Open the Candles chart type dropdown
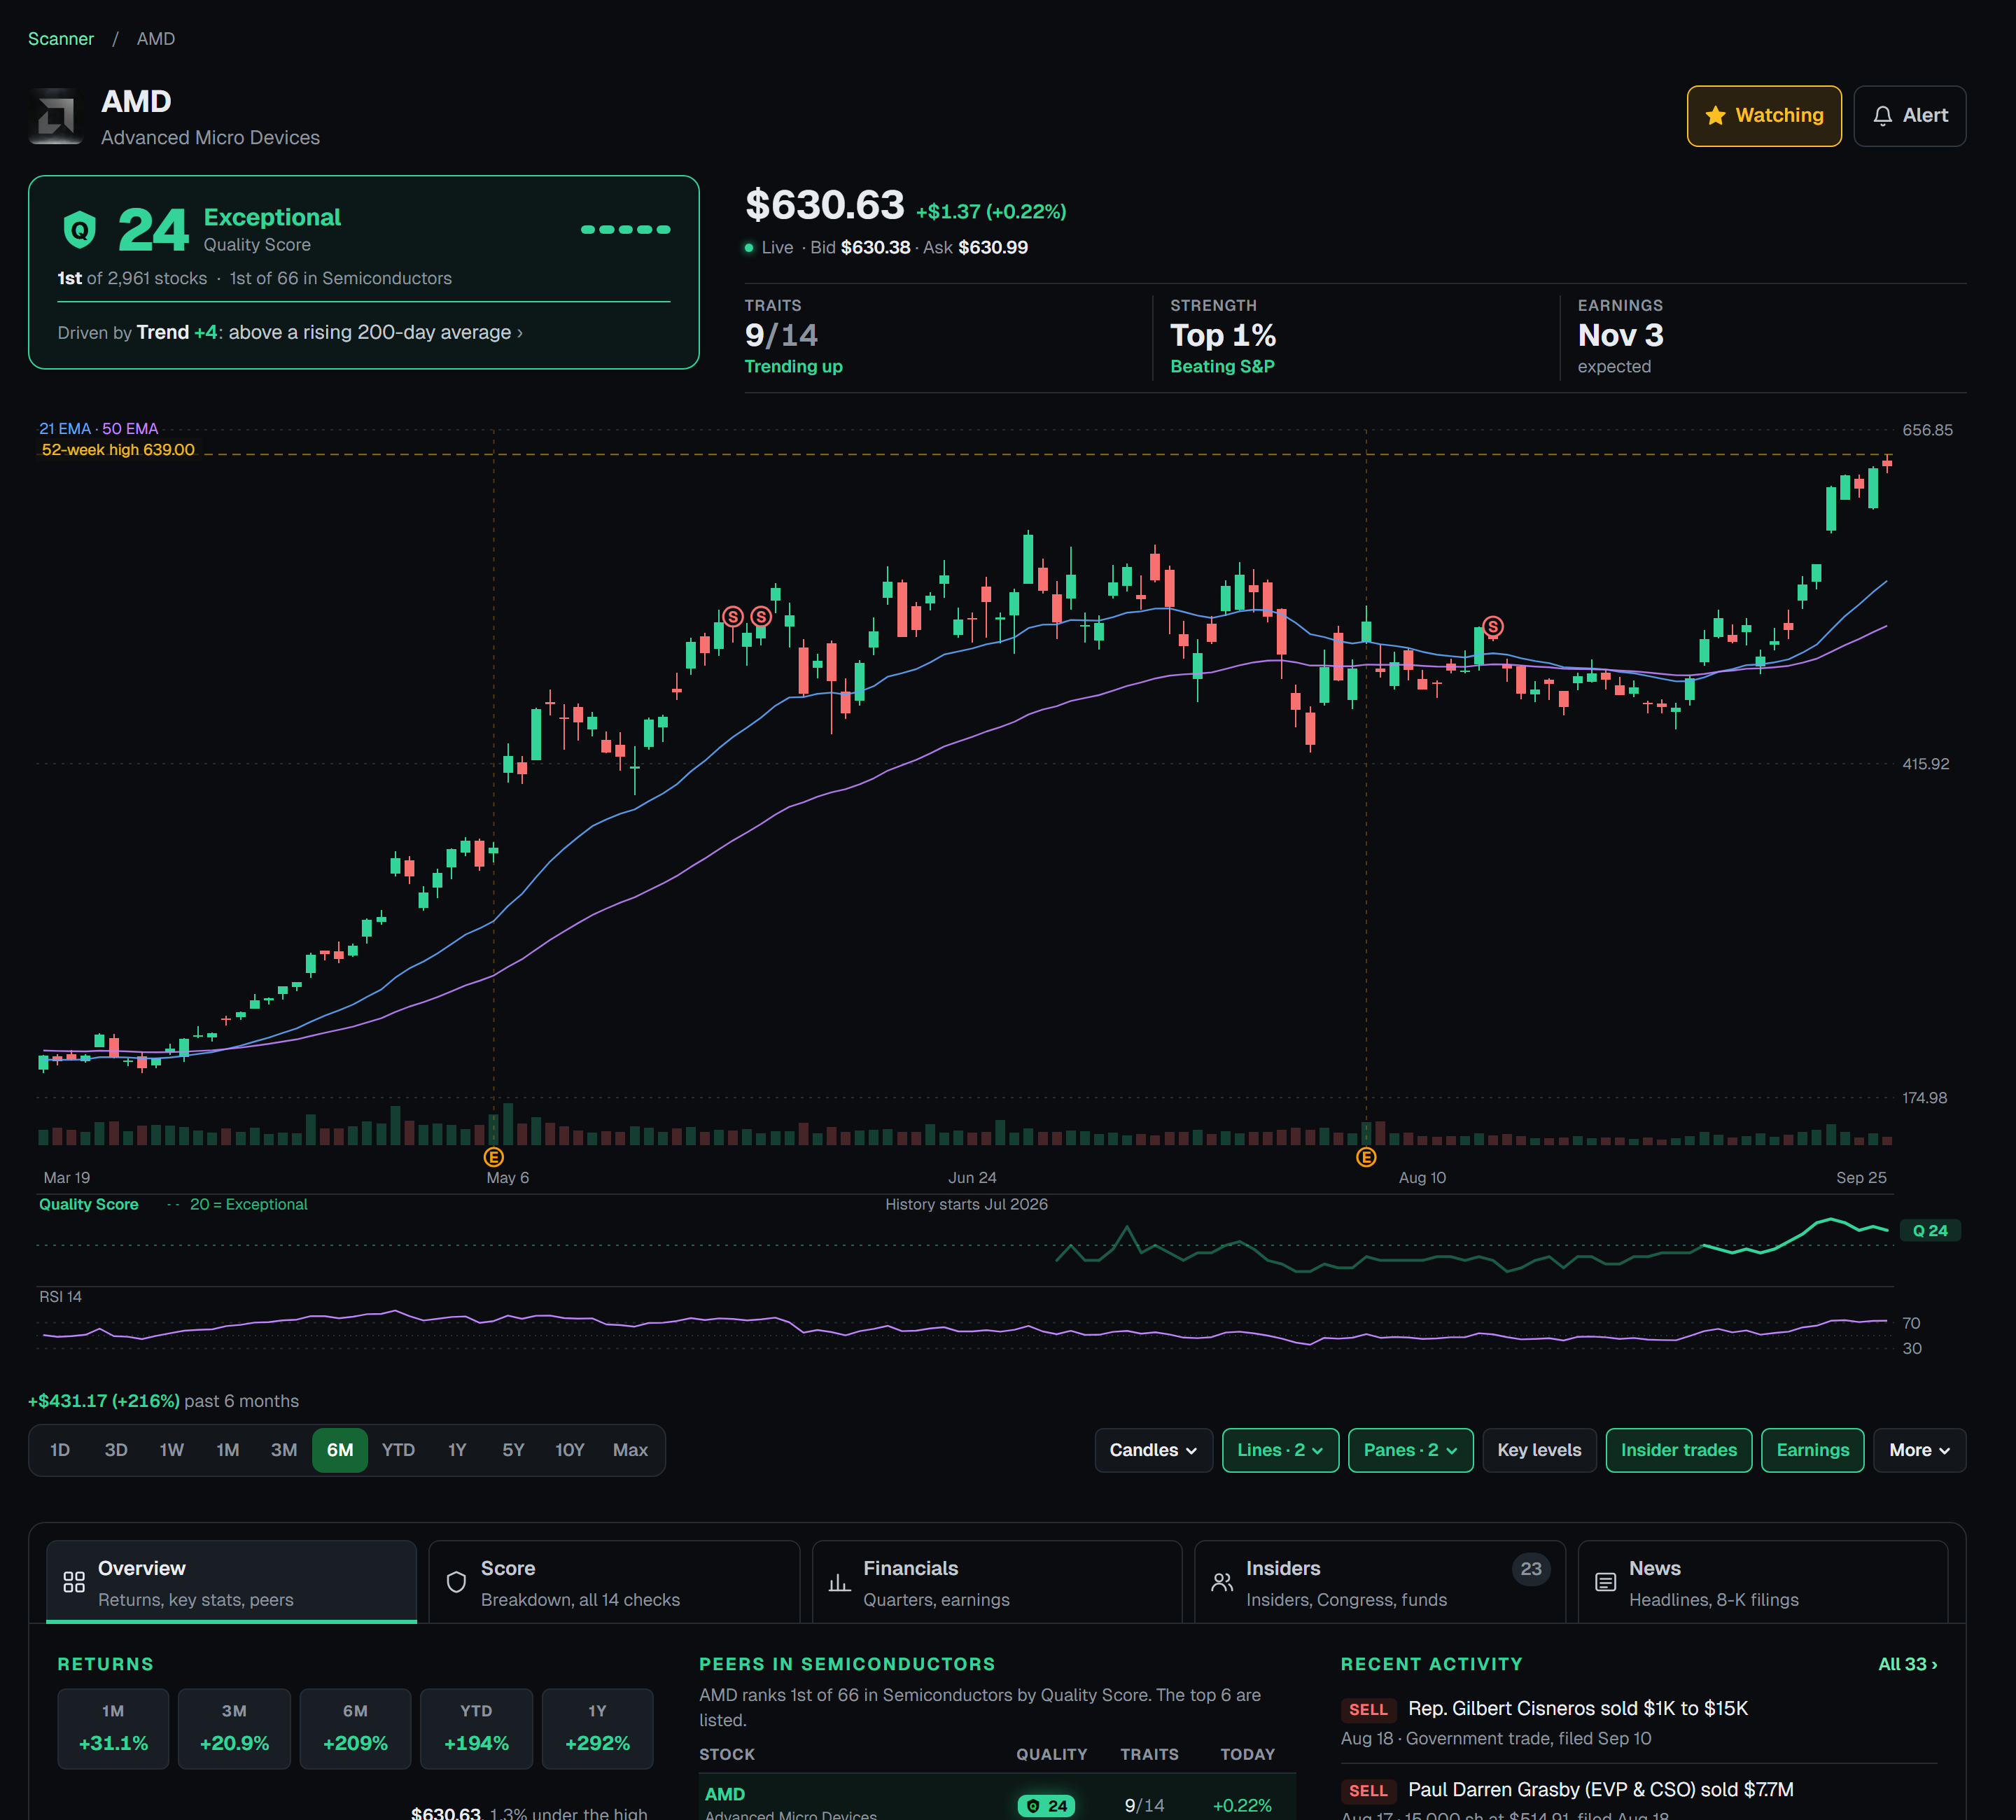The image size is (2016, 1820). pos(1153,1450)
